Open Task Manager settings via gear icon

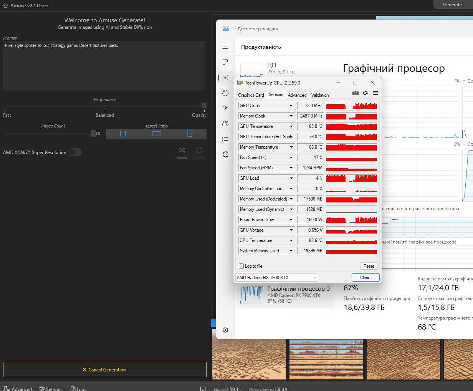coord(225,330)
